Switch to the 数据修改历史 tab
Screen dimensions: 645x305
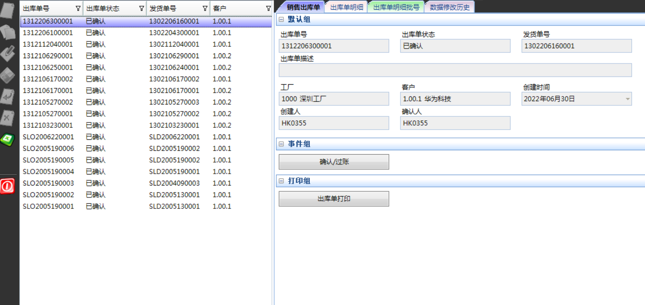coord(449,7)
